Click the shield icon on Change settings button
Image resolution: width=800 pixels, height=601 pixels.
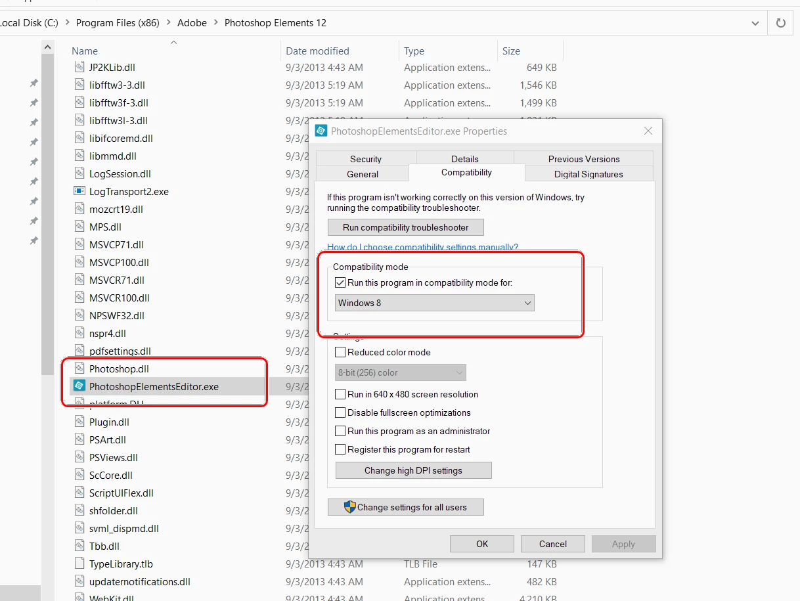coord(350,507)
